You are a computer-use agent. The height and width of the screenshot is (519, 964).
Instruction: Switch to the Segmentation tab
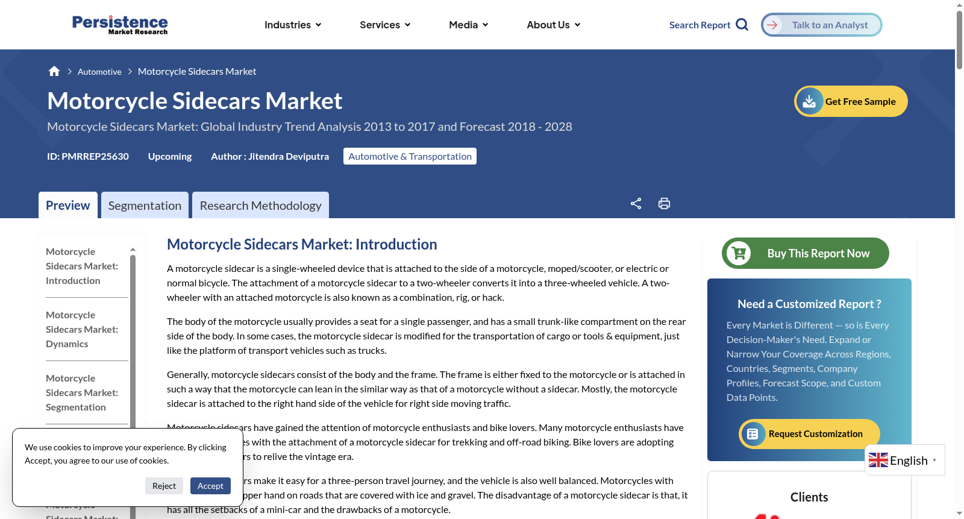pos(145,205)
